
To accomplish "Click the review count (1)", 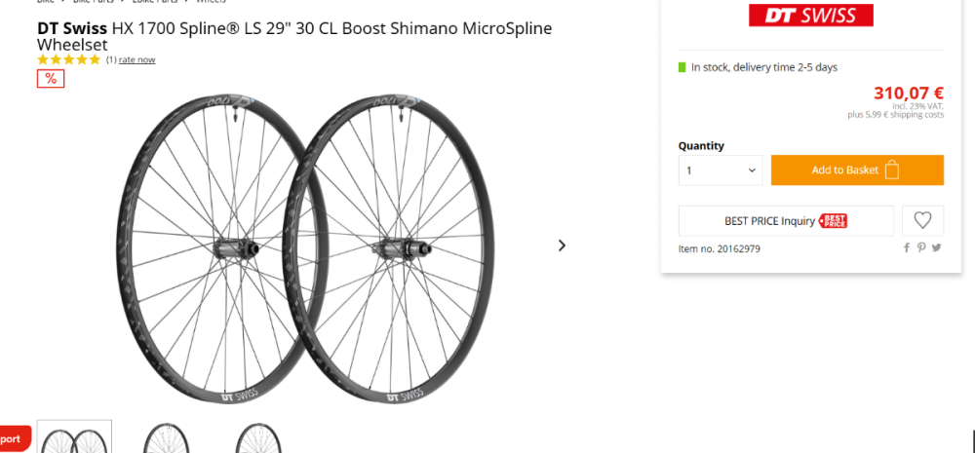I will click(111, 59).
